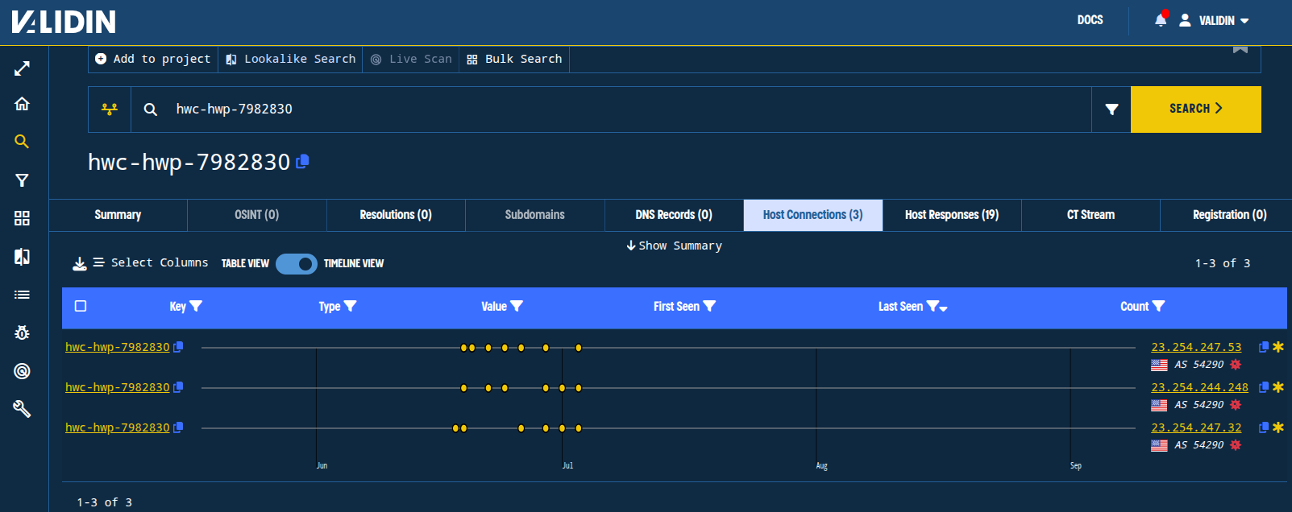Filter the Key column
This screenshot has width=1292, height=512.
pos(196,306)
